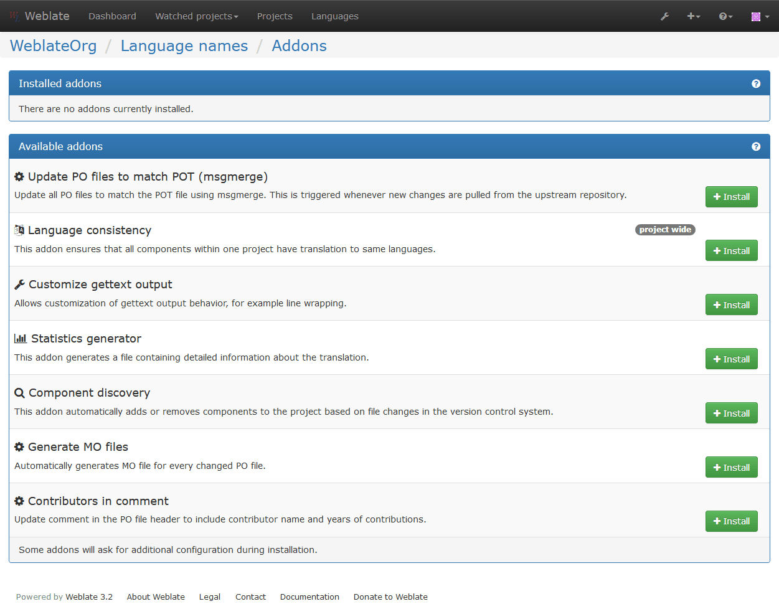Click the 'Update PO files to match POT' title
Screen dimensions: 779x609
(148, 177)
